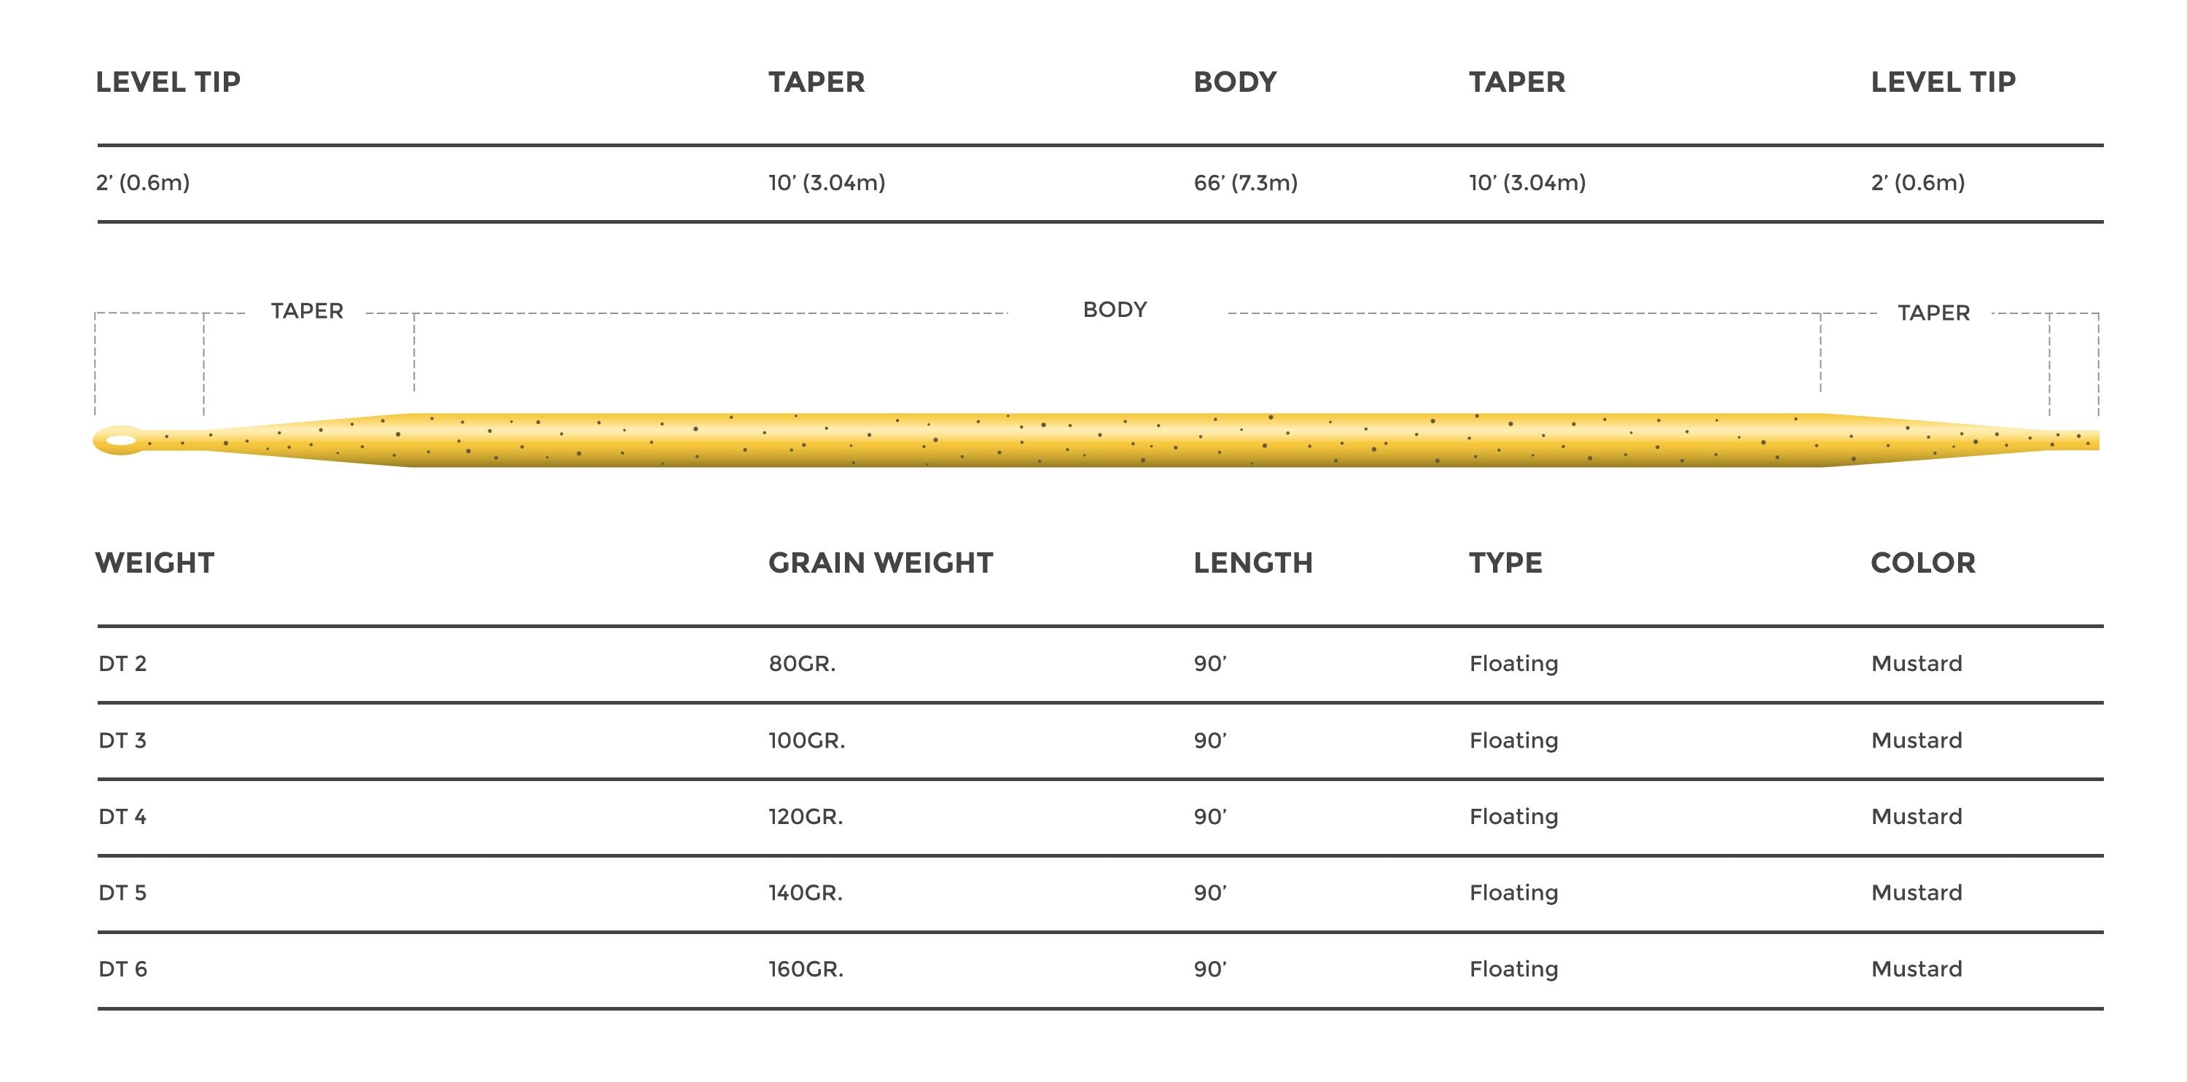Screen dimensions: 2187x1082
Task: Click the loop at the fly line's left end
Action: 120,439
